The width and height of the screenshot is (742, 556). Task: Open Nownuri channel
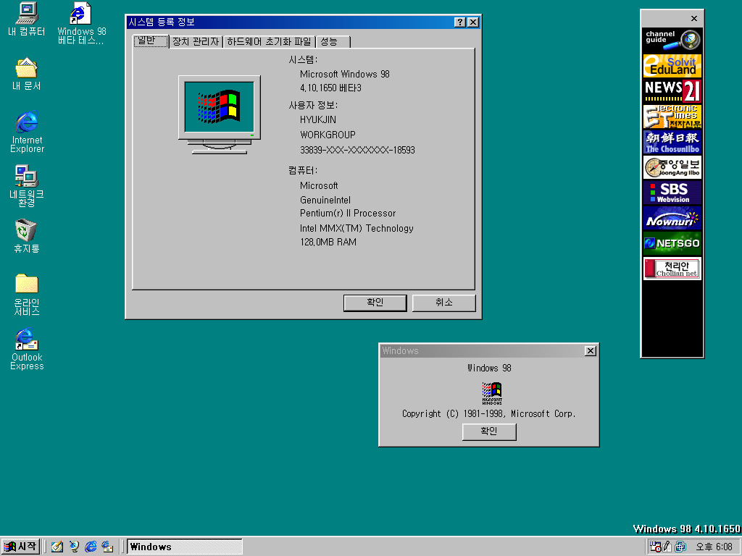click(x=672, y=219)
